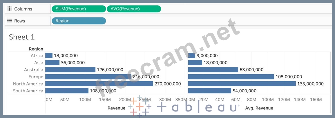The height and width of the screenshot is (118, 335).
Task: Click the Rows shelf icon
Action: [9, 21]
